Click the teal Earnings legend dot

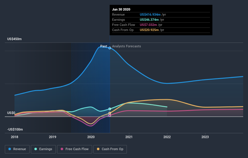36,149
